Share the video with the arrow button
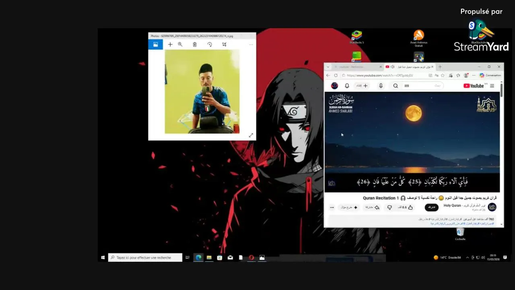This screenshot has width=515, height=290. click(x=372, y=207)
